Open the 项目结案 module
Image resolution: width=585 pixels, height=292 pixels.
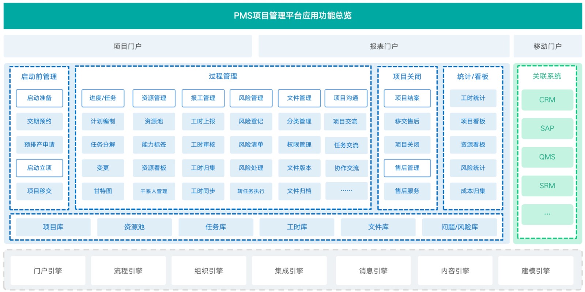coord(407,98)
